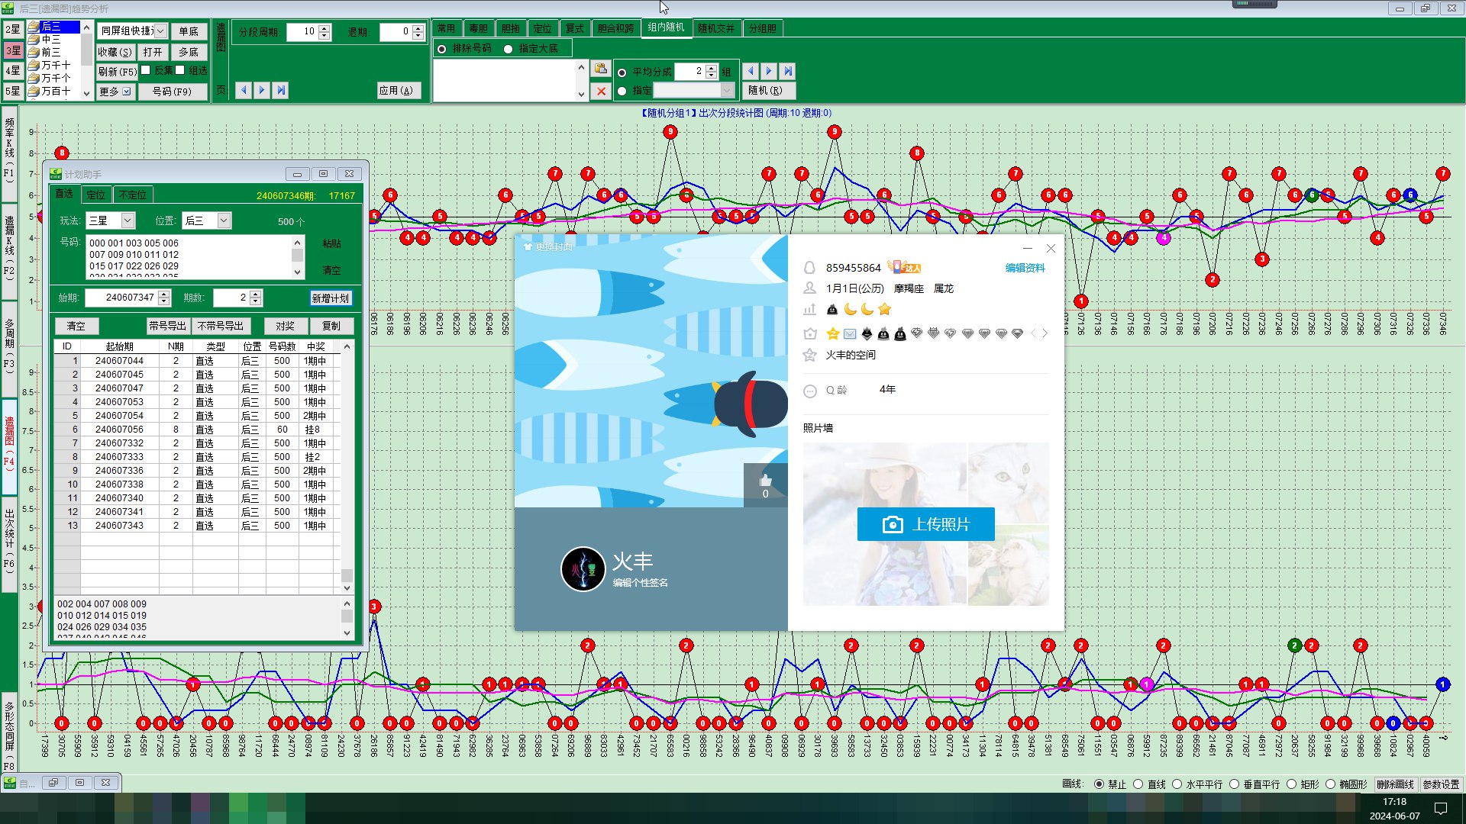Open Windows notification center icon
Viewport: 1466px width, 824px height.
(x=1441, y=808)
